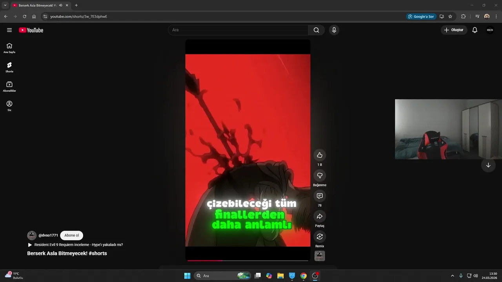502x282 pixels.
Task: Mute the tab via speaker icon
Action: 61,5
